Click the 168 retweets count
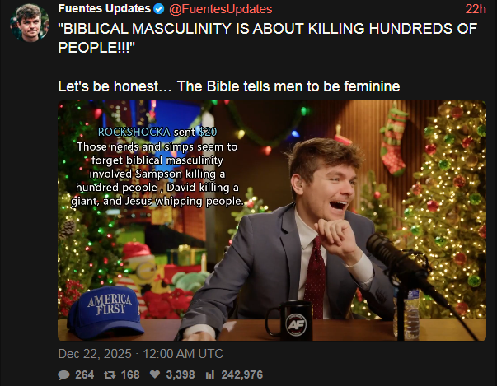Viewport: 497px width, 386px height. [x=130, y=375]
